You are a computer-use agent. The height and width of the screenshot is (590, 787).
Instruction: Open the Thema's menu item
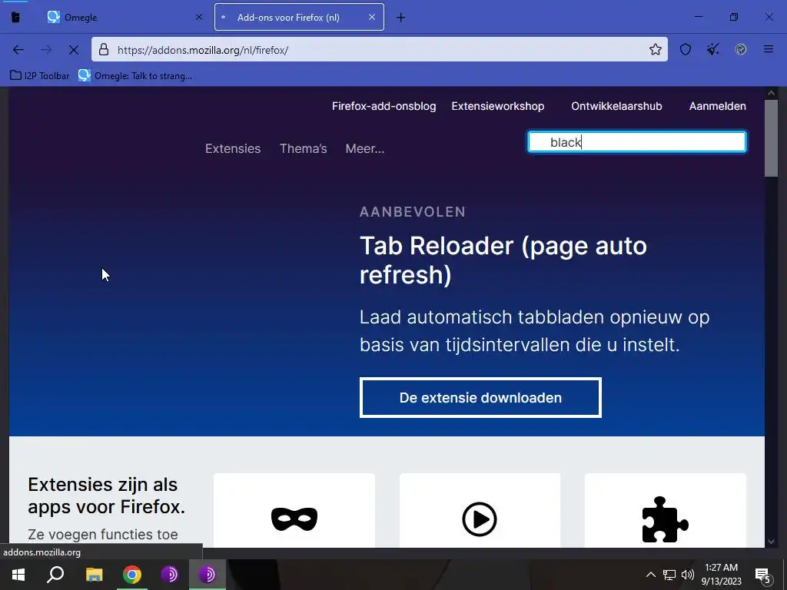point(303,148)
